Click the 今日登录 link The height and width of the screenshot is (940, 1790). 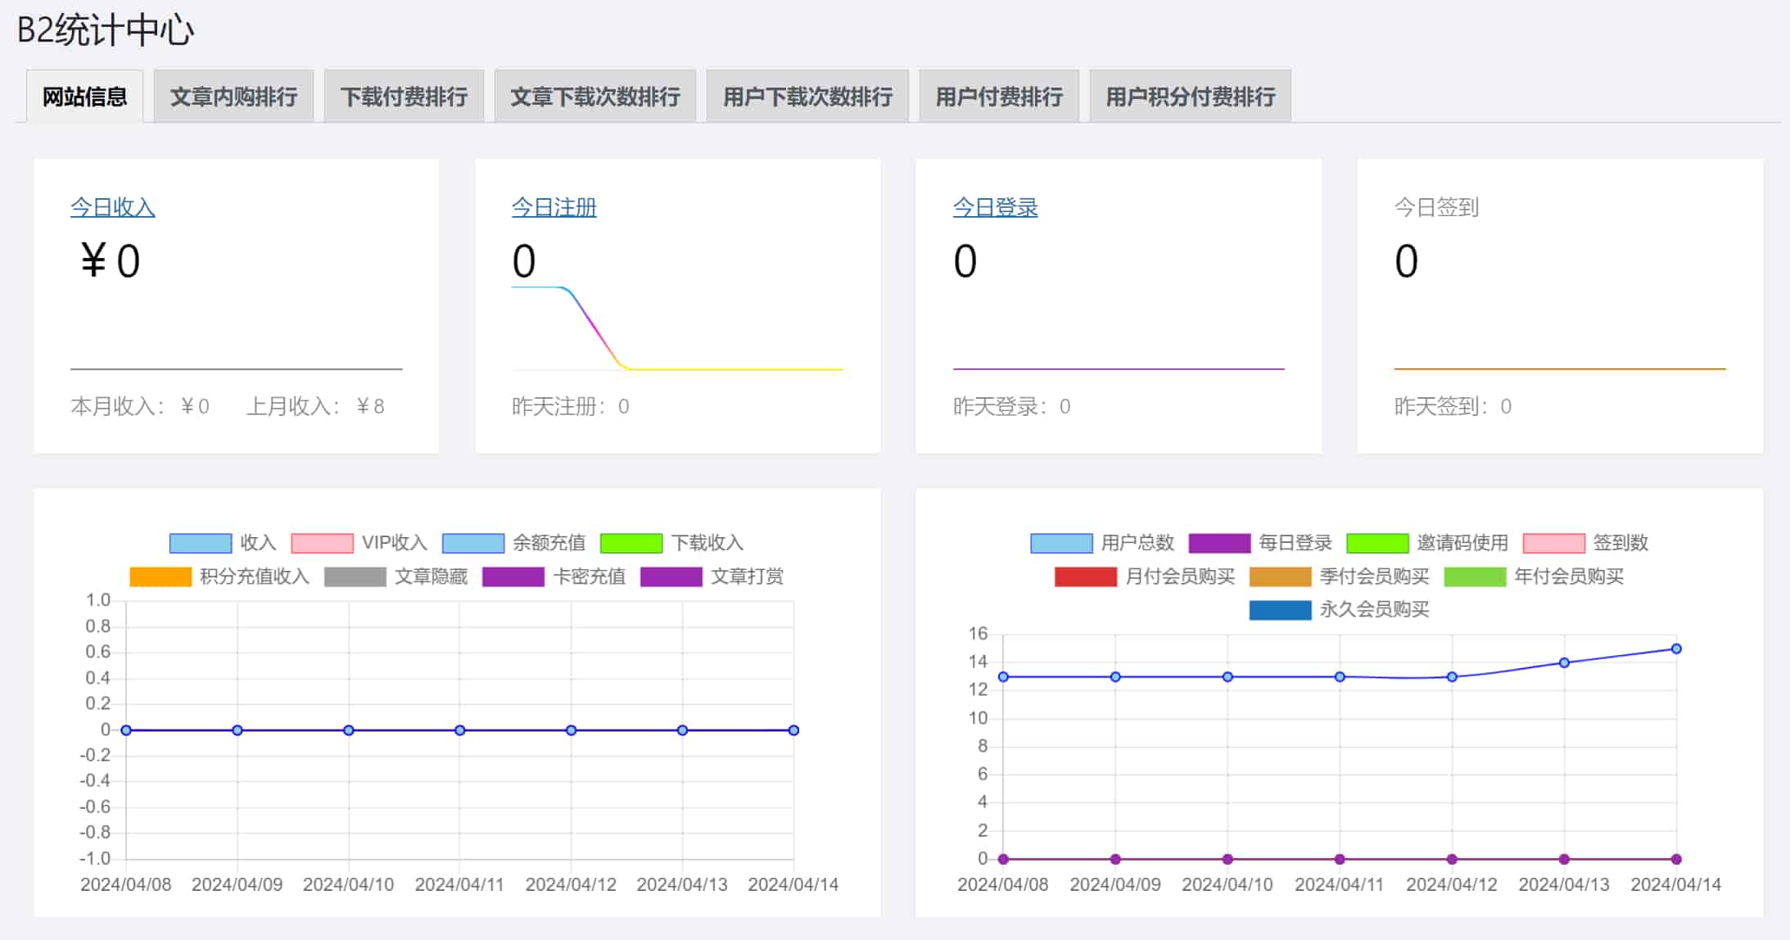point(996,207)
